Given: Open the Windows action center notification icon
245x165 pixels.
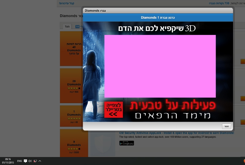Looking at the screenshot, I should [25, 161].
